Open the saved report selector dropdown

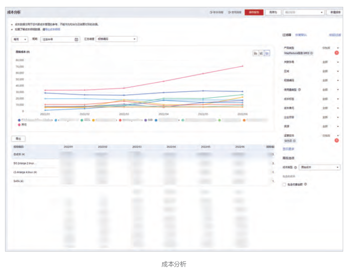[304, 12]
